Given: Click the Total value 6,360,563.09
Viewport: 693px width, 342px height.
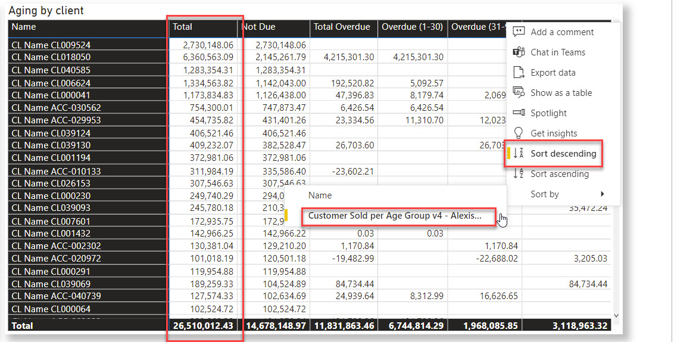Looking at the screenshot, I should click(207, 57).
